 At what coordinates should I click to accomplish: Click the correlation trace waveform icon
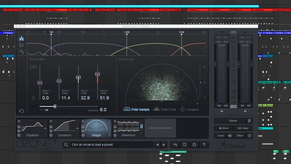(x=21, y=52)
